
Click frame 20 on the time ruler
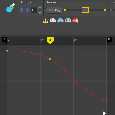point(75,40)
